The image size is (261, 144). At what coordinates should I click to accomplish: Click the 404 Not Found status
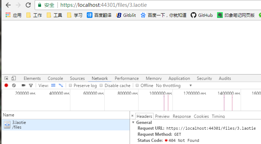(184, 140)
